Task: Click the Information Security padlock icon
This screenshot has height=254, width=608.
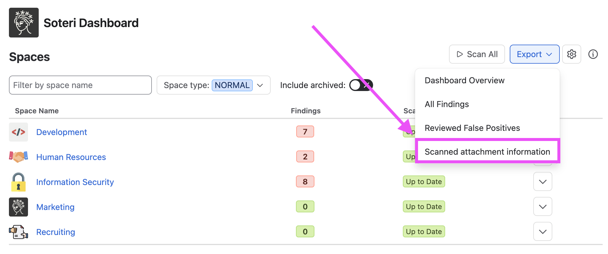Action: point(18,182)
